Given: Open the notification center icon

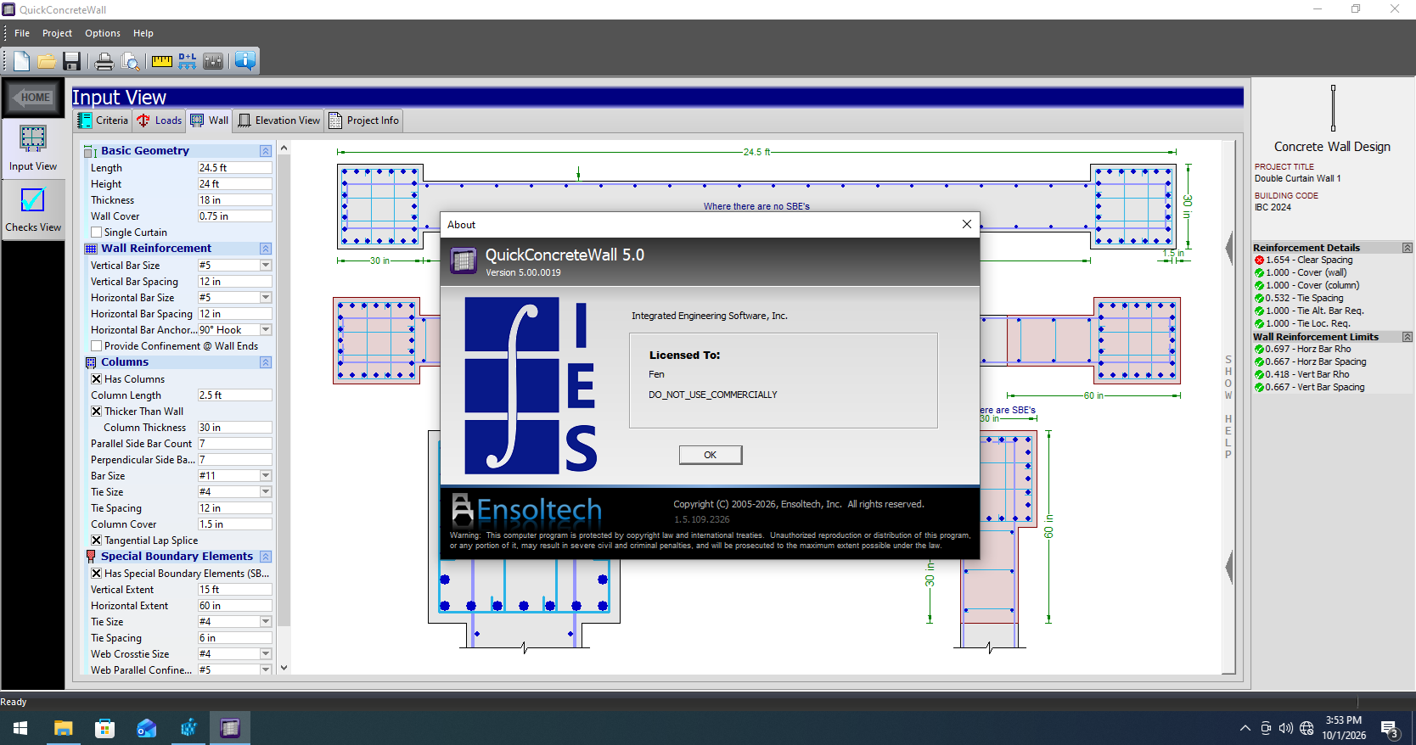Looking at the screenshot, I should point(1390,729).
